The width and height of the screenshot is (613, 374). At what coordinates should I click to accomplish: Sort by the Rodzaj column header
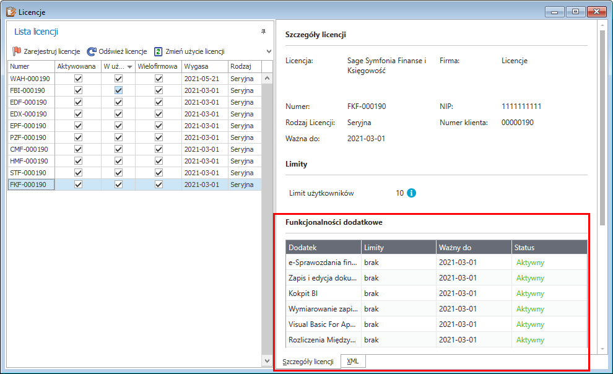(x=245, y=66)
